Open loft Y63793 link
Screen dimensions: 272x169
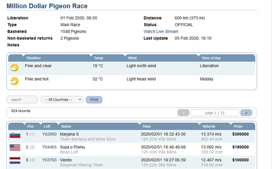(x=49, y=160)
